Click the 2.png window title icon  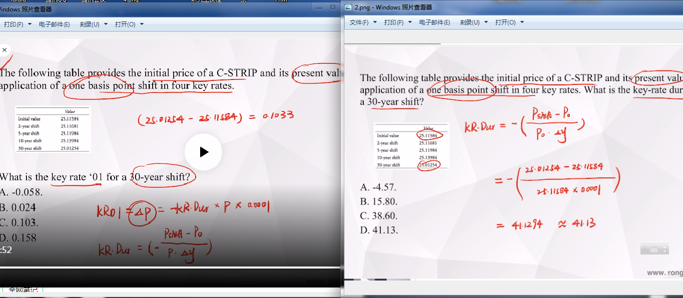coord(348,7)
